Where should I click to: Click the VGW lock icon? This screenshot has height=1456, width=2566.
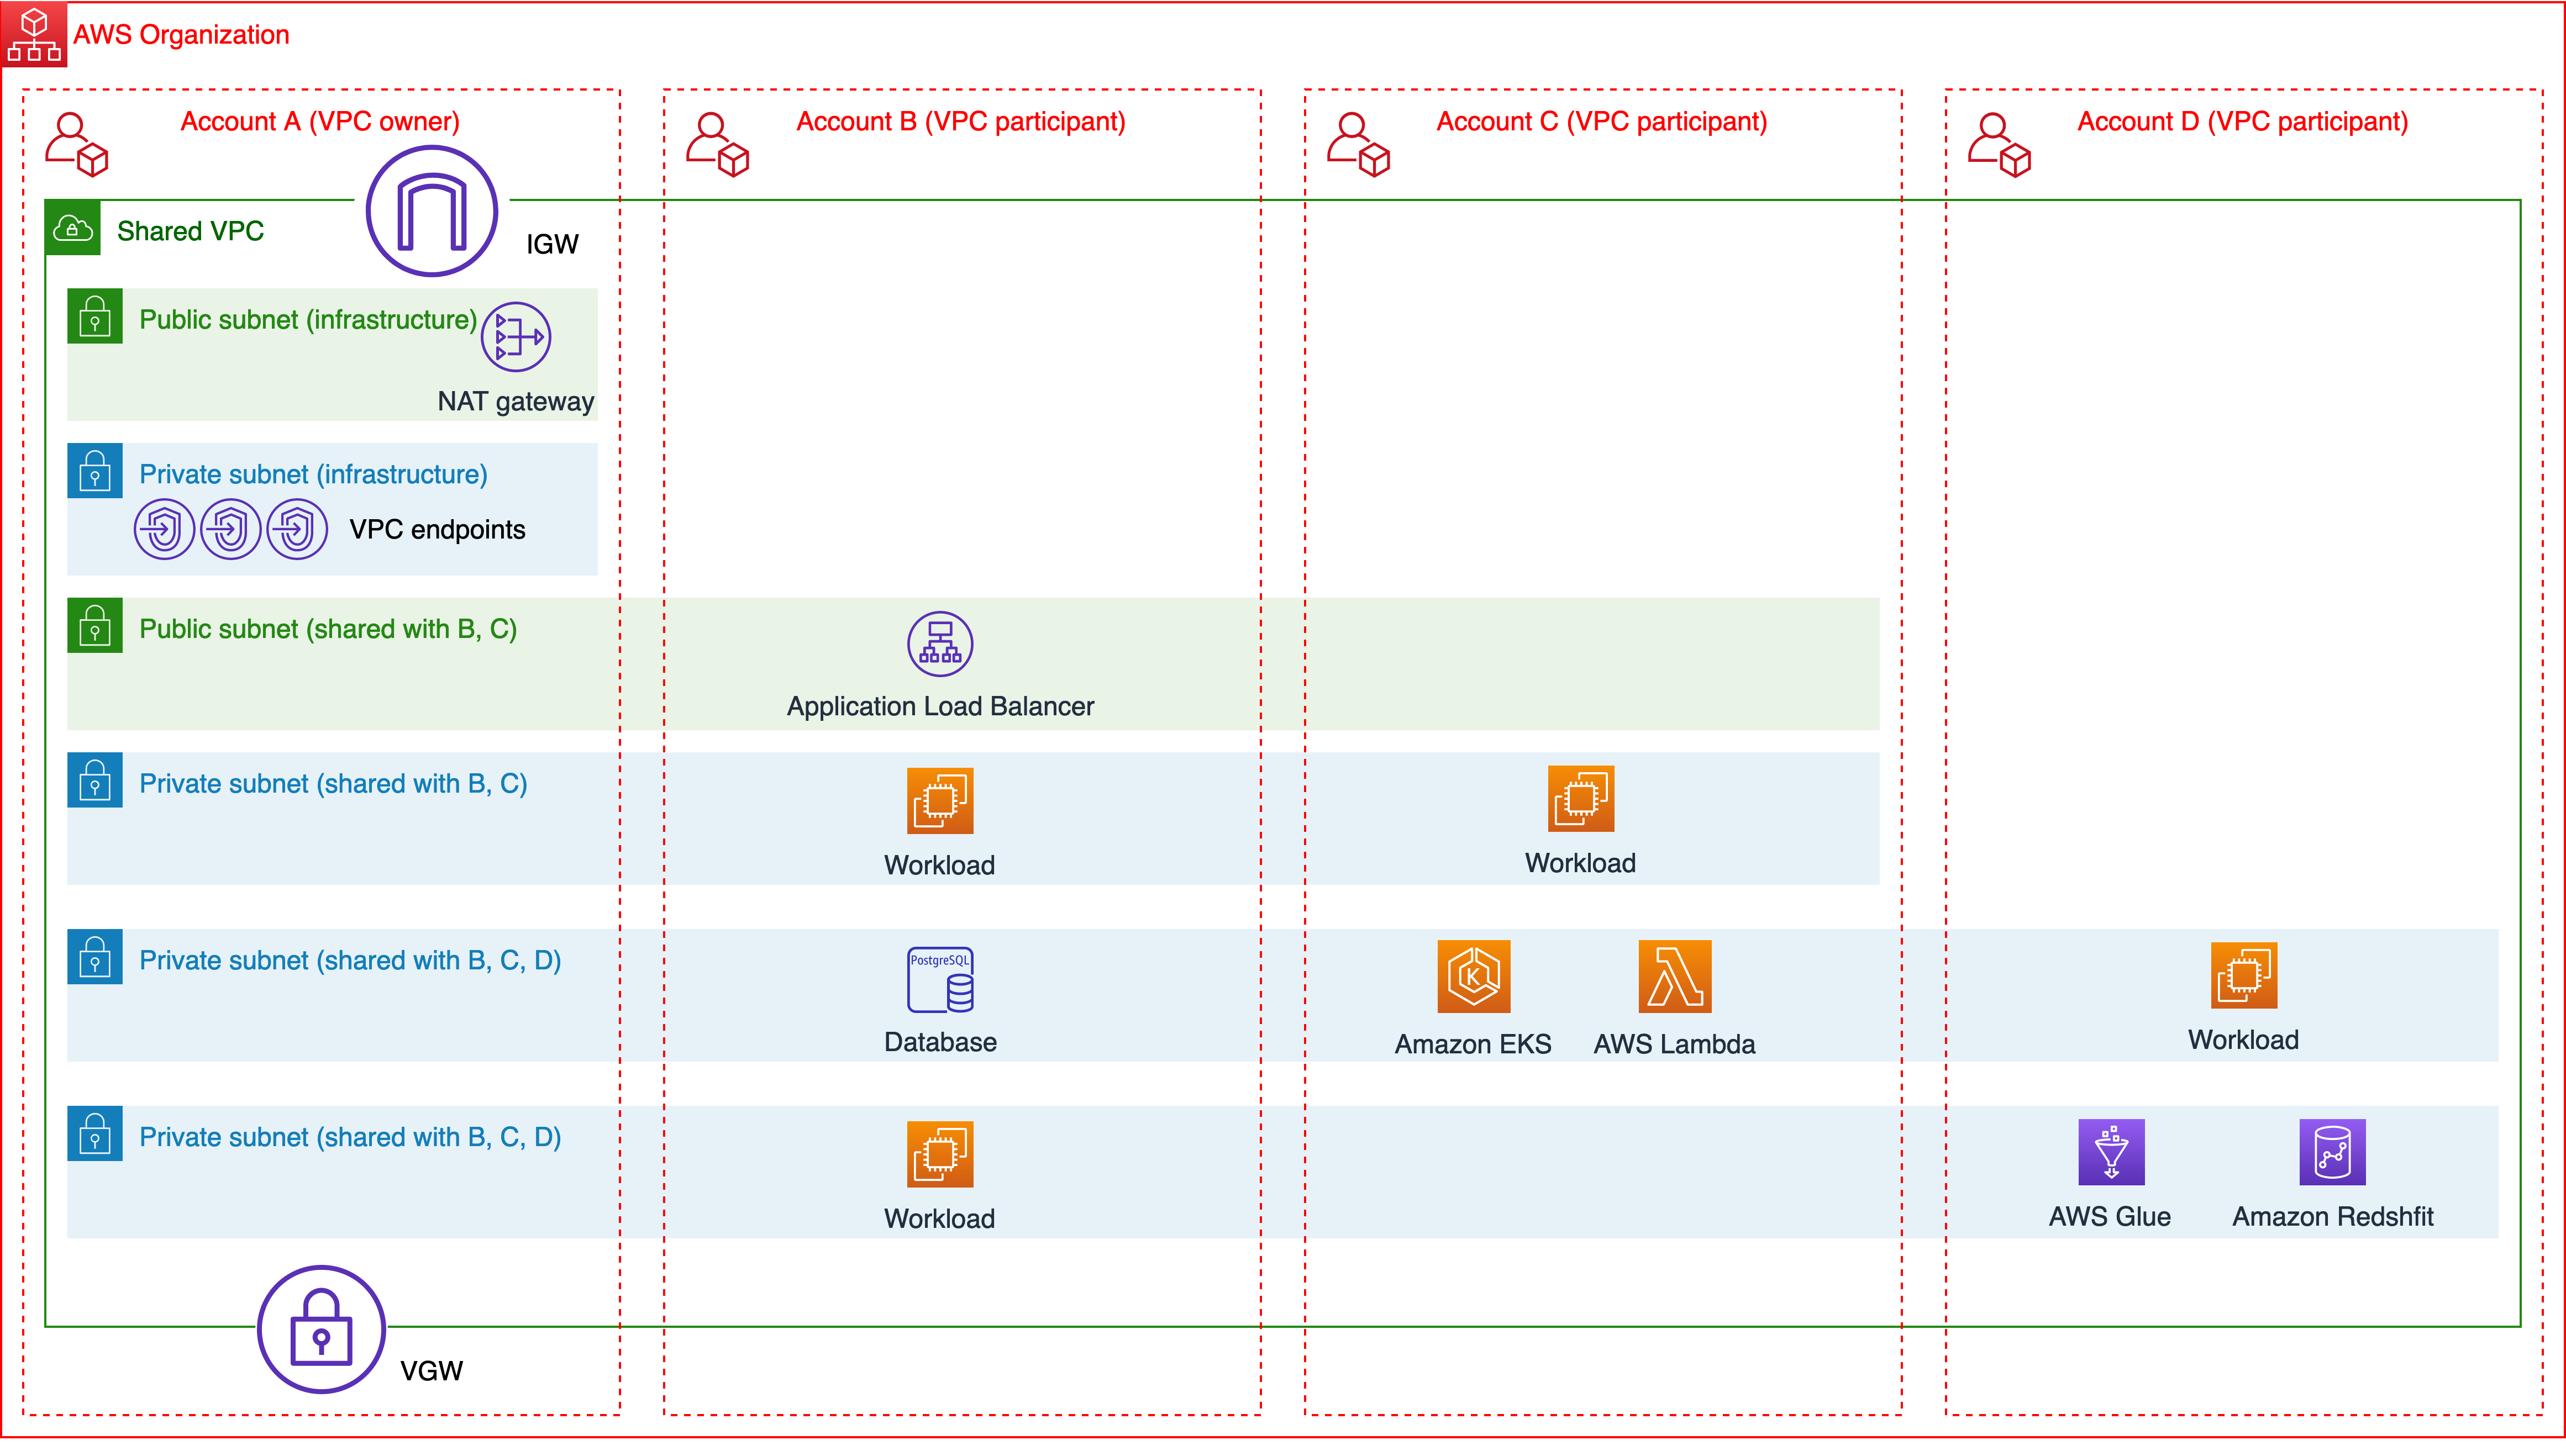point(321,1329)
